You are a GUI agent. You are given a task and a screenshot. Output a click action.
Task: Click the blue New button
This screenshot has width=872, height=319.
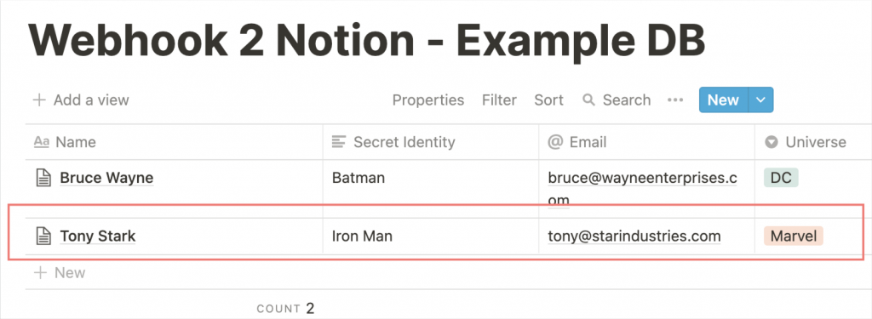click(724, 100)
